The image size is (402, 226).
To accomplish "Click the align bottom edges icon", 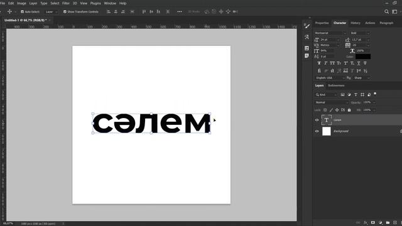I will (158, 11).
